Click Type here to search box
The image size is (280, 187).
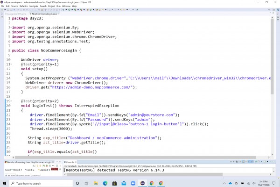pos(41,183)
